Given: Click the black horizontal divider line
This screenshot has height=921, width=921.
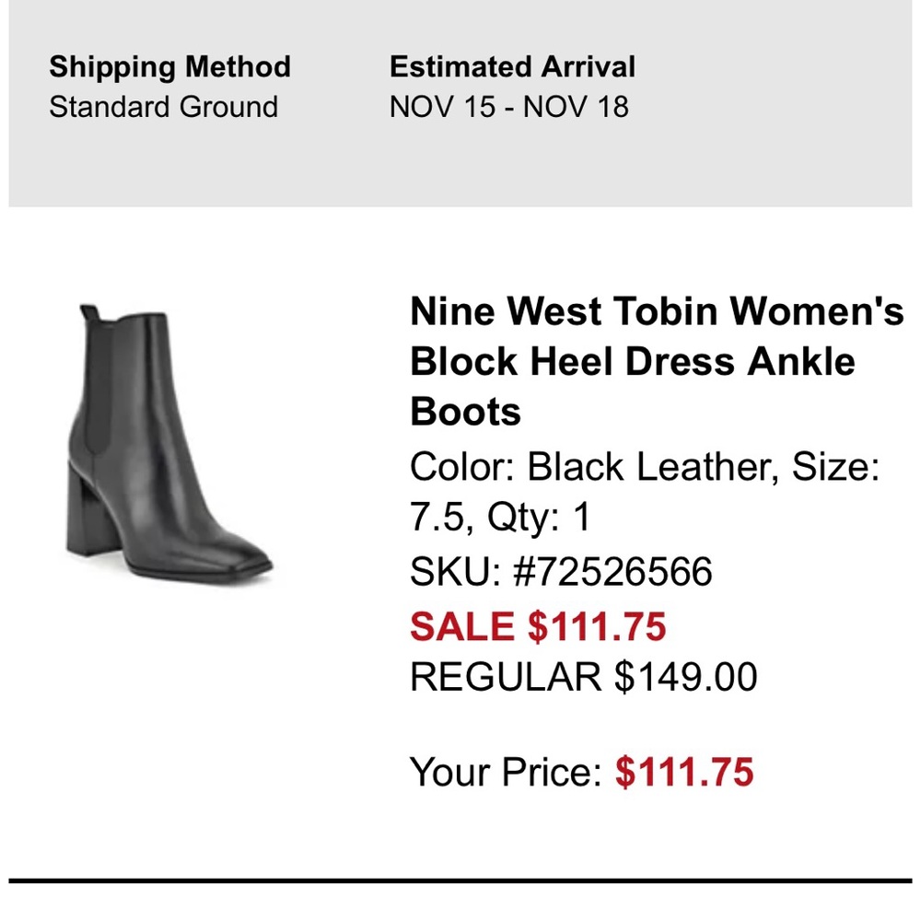Looking at the screenshot, I should [460, 881].
